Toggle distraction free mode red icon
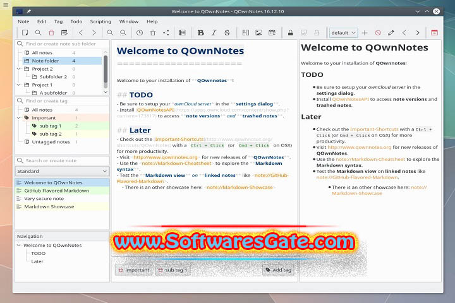The image size is (455, 303). [x=434, y=33]
